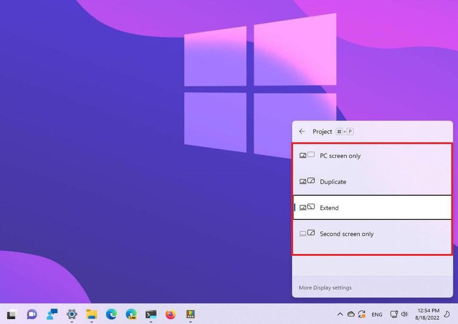Open File Explorer from the taskbar
The height and width of the screenshot is (324, 458).
(92, 314)
